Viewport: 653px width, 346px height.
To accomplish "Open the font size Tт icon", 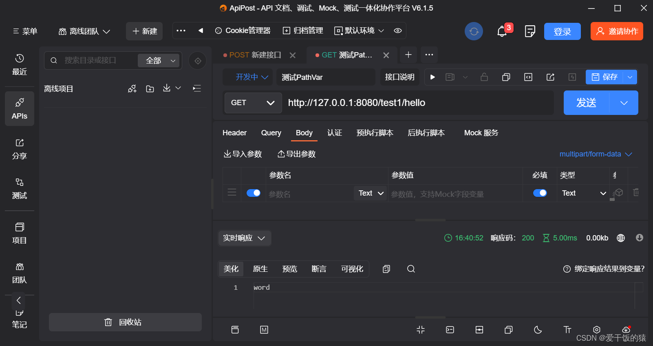I will click(x=567, y=330).
